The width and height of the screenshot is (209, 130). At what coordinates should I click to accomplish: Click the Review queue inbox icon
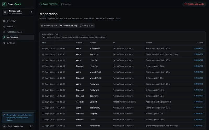tap(42, 25)
